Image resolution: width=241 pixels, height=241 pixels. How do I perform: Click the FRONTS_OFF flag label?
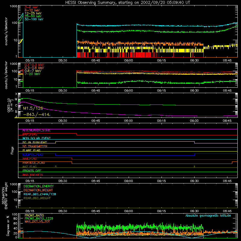click(32, 171)
